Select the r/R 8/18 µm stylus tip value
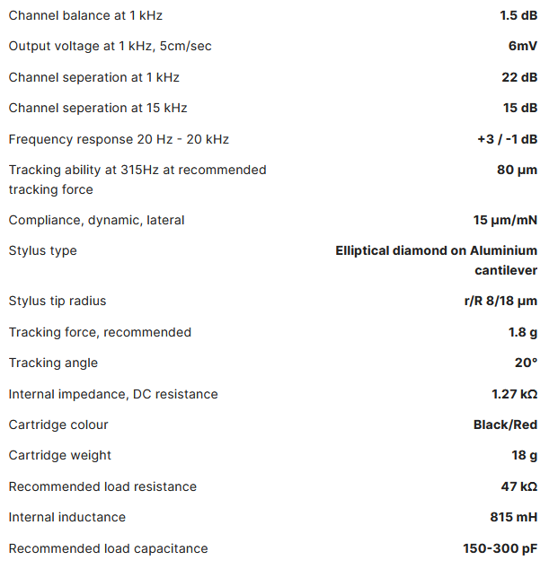The image size is (558, 569). (500, 302)
